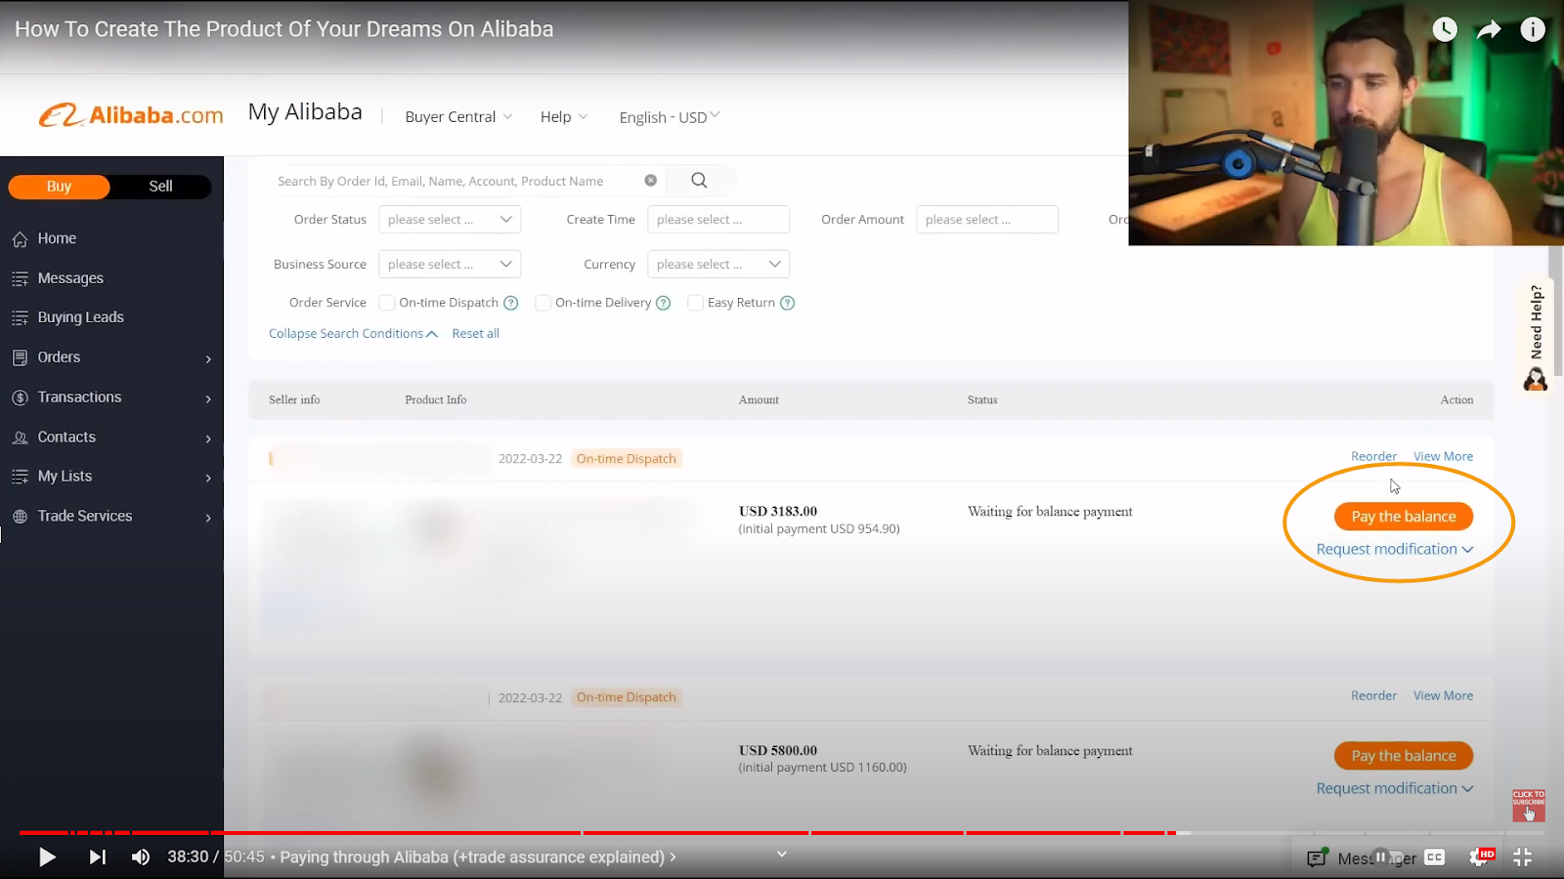Expand Request modification for the USD 3183.00 order
The image size is (1564, 879).
tap(1395, 549)
